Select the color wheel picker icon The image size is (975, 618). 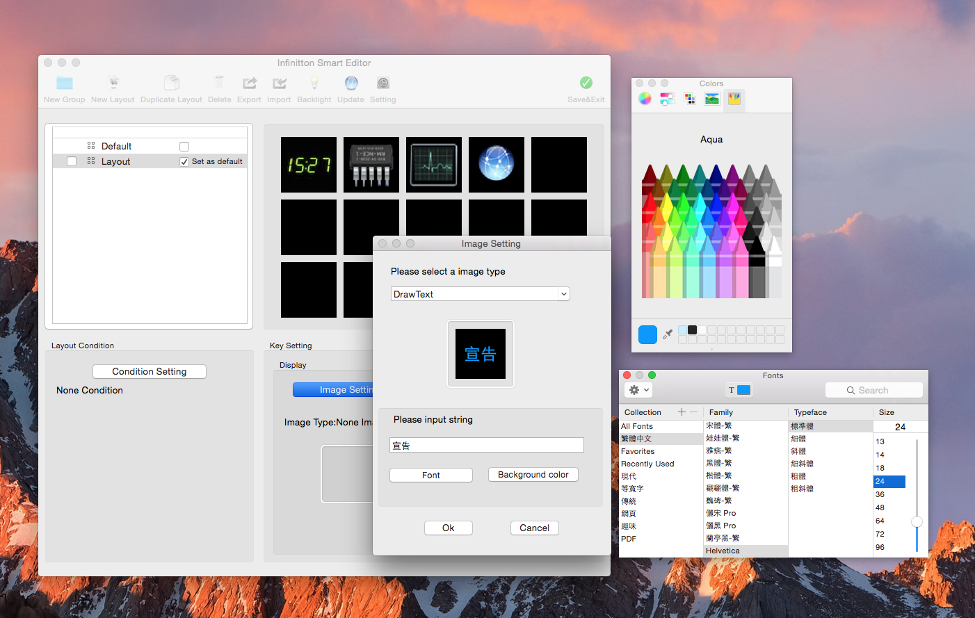(645, 99)
